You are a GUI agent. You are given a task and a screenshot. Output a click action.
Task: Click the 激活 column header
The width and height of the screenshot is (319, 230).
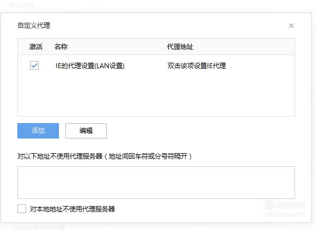[36, 47]
